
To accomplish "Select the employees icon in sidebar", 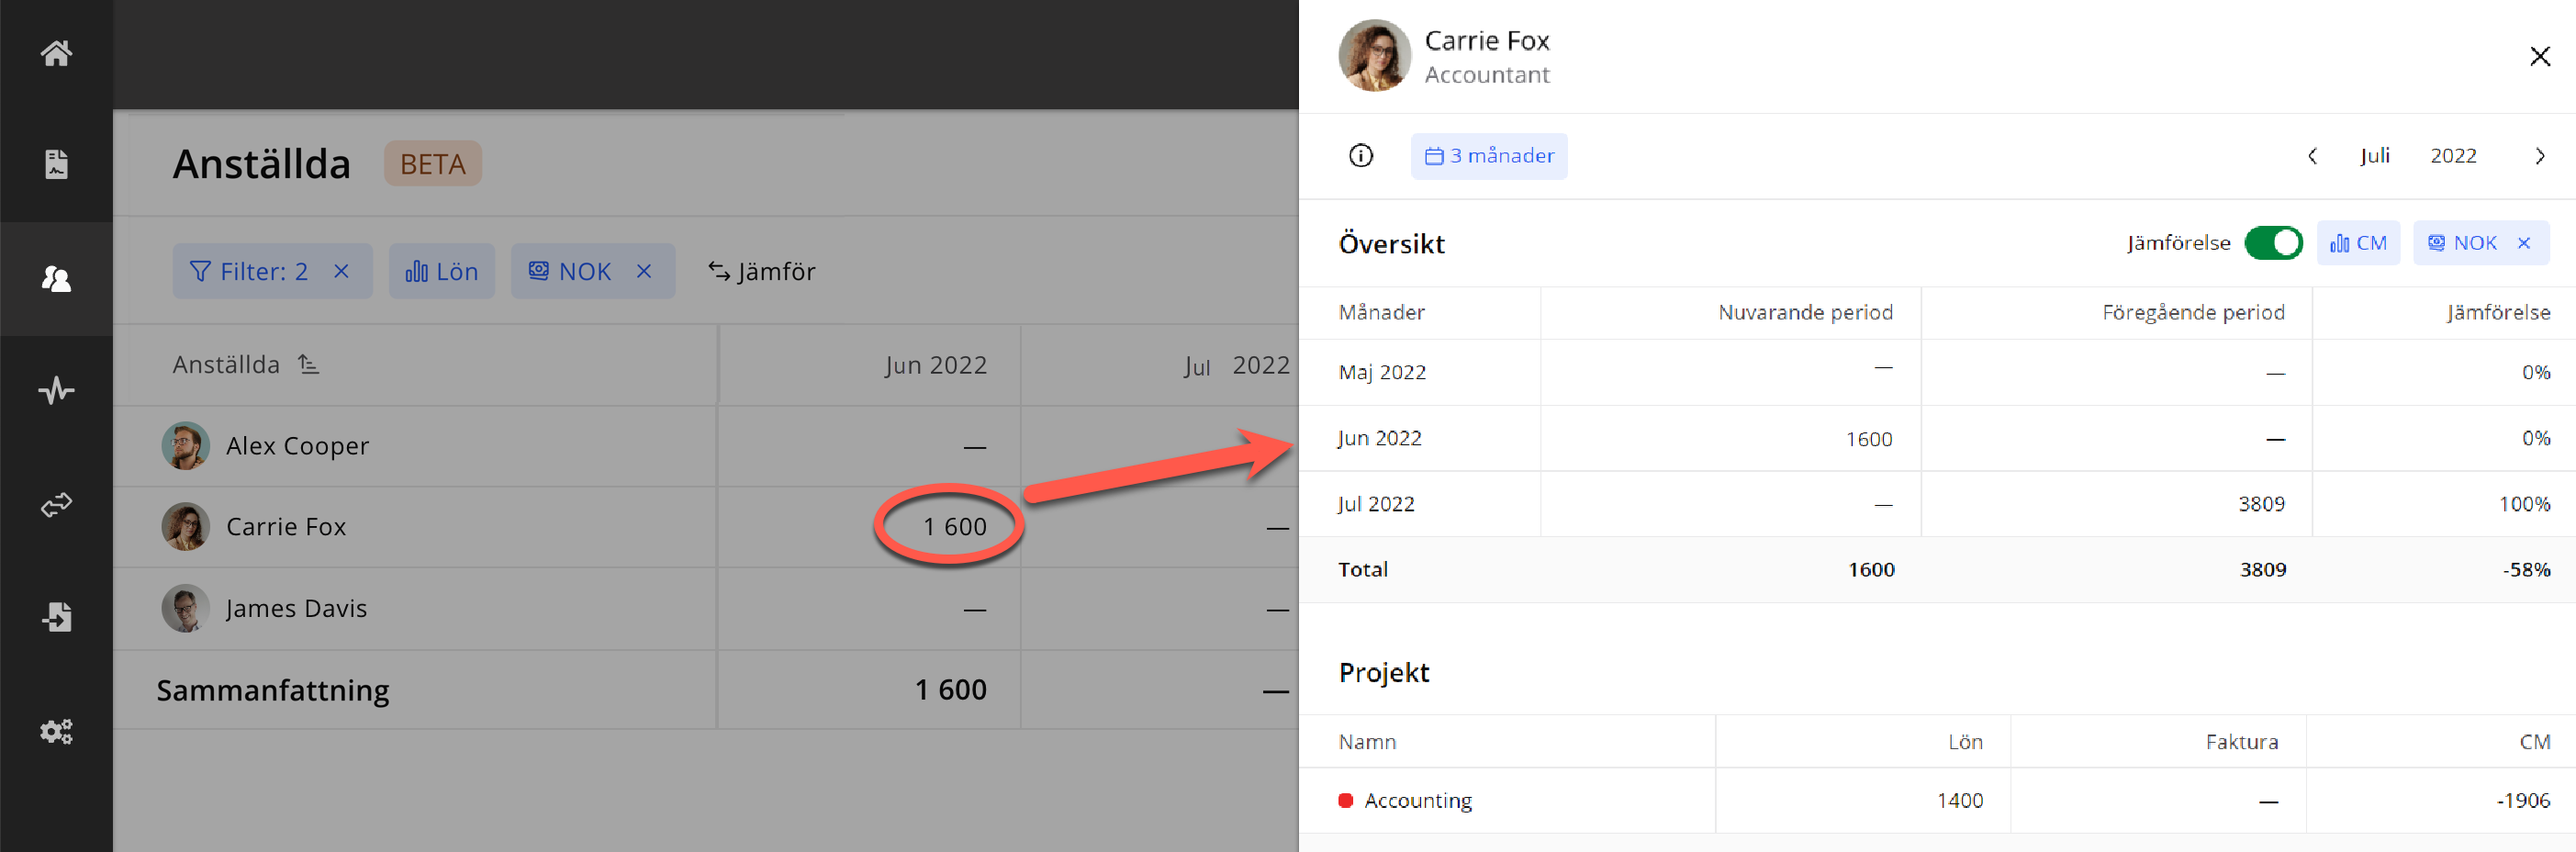I will coord(56,278).
